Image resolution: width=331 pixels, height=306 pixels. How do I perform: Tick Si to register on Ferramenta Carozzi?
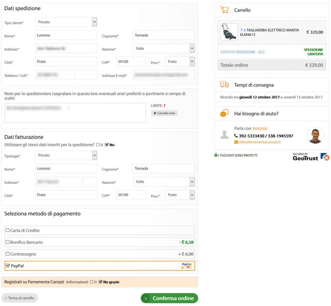pyautogui.click(x=92, y=282)
